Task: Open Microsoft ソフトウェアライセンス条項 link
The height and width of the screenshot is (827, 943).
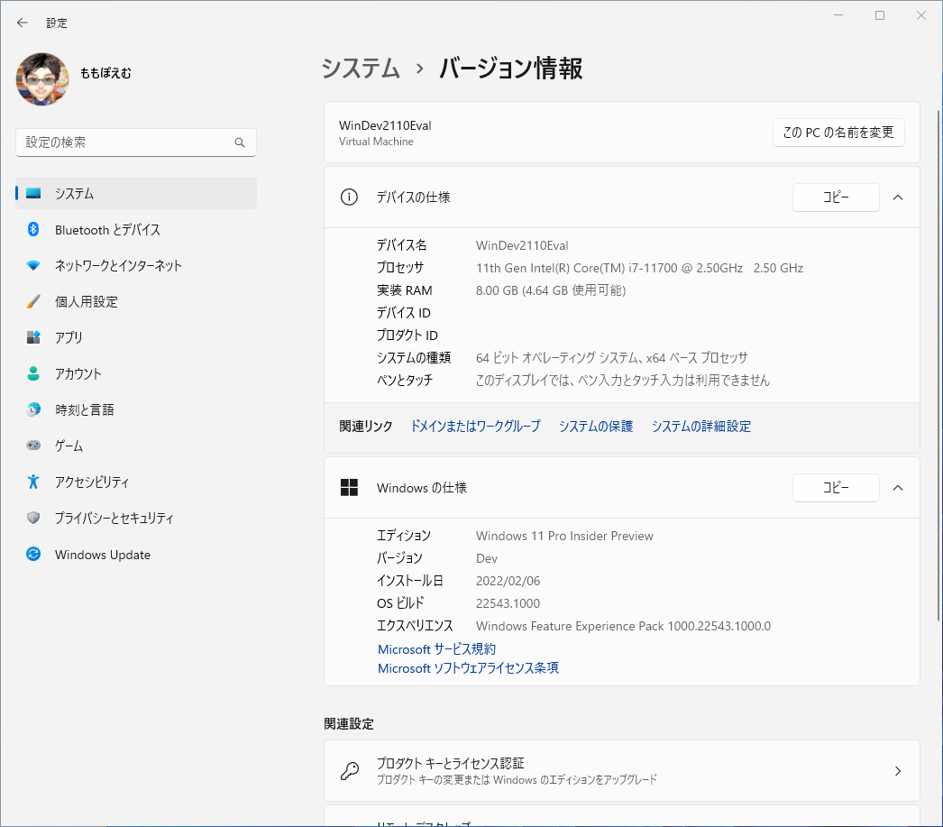Action: 468,668
